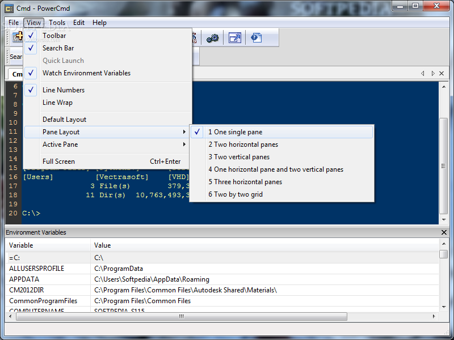This screenshot has width=454, height=340.
Task: Open the File menu
Action: pos(14,23)
